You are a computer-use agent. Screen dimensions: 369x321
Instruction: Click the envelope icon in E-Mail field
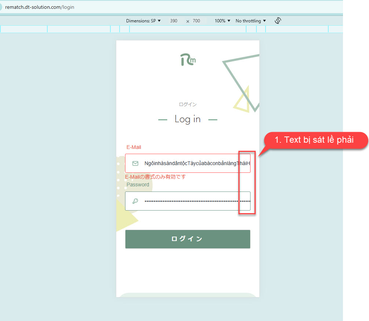[135, 163]
